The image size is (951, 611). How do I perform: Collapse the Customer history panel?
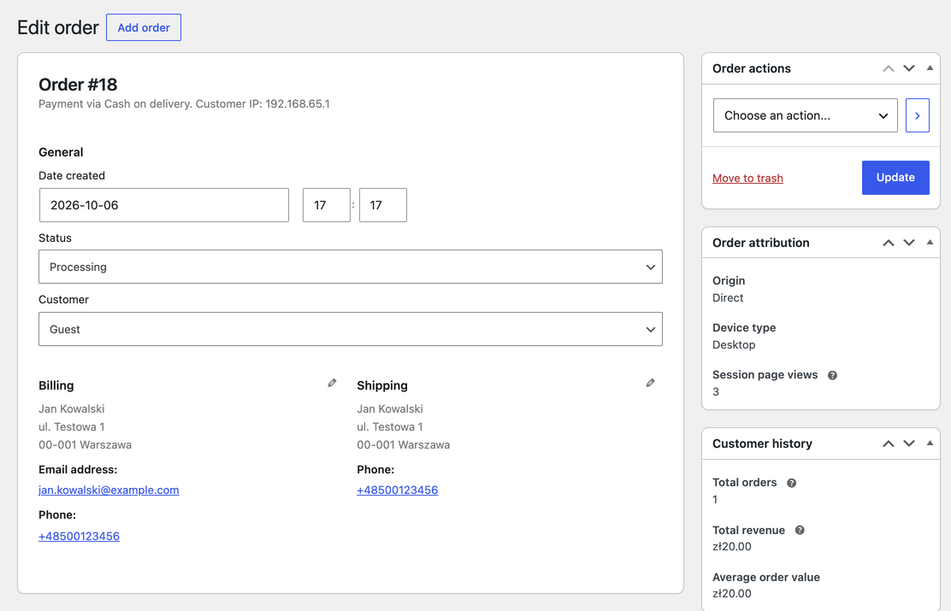930,444
